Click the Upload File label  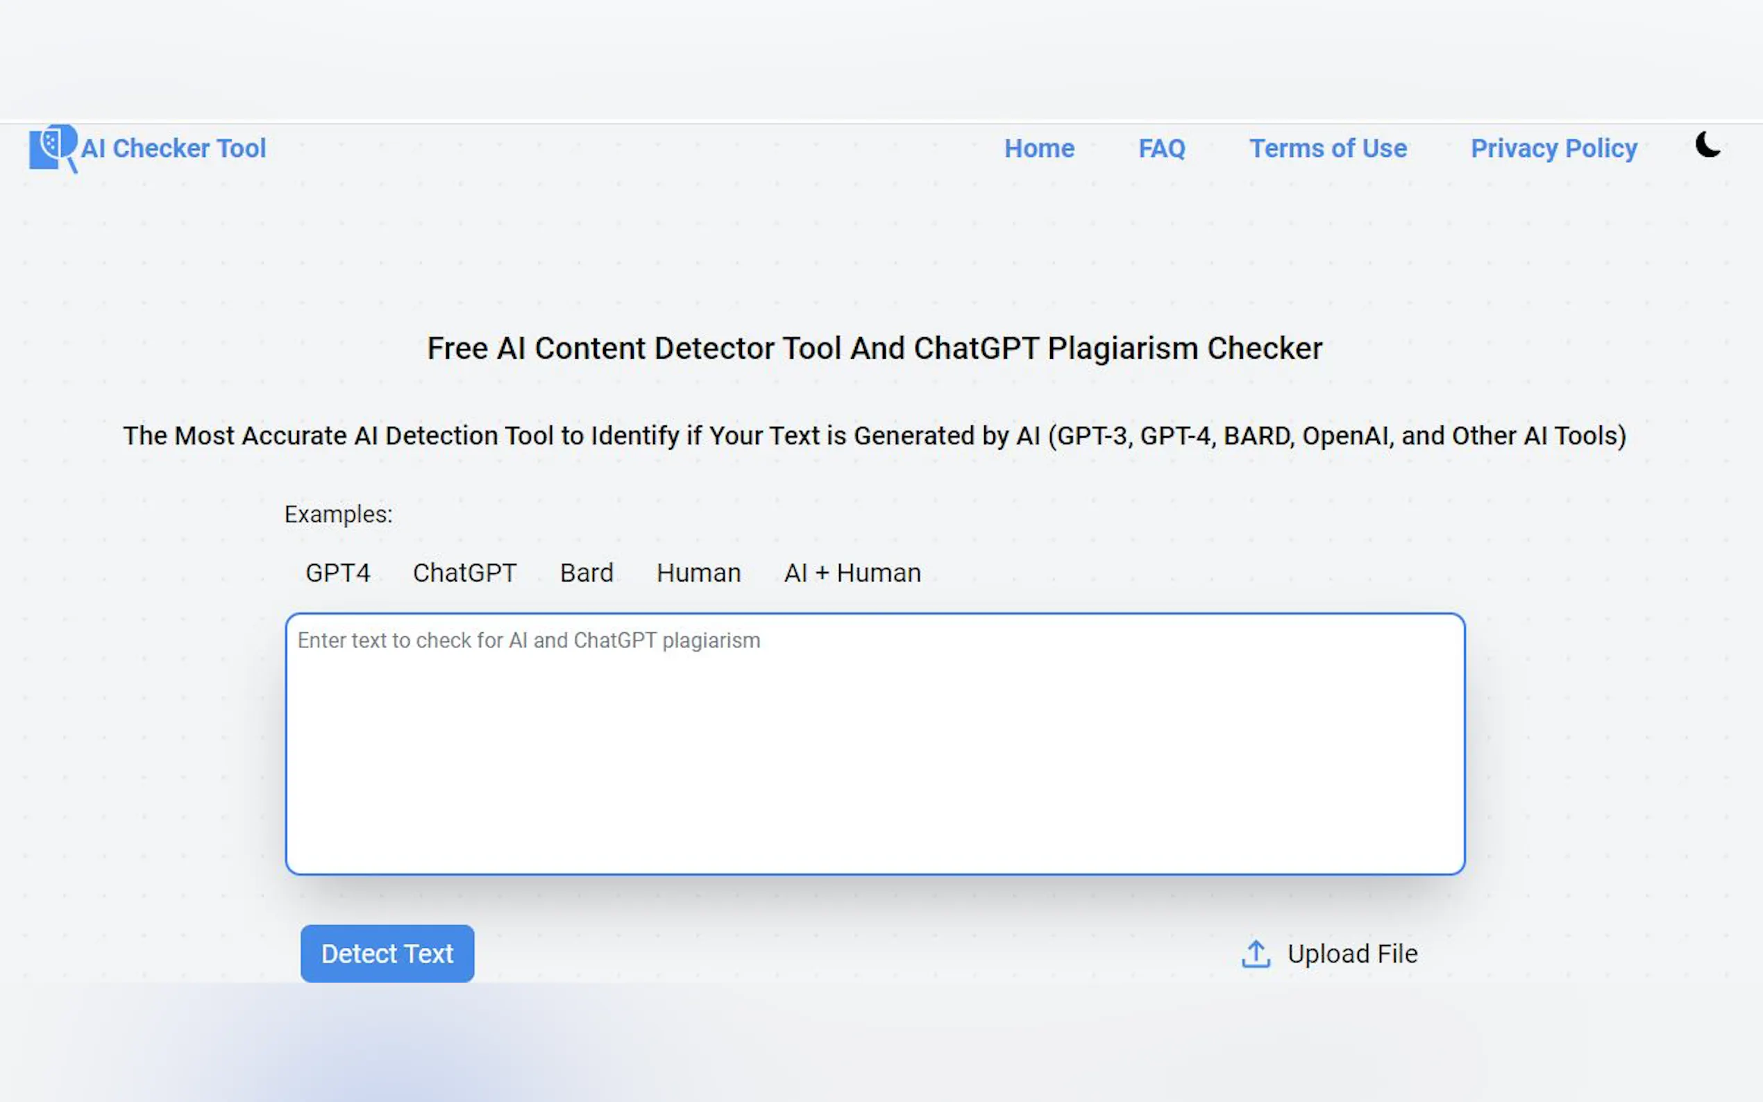tap(1352, 953)
